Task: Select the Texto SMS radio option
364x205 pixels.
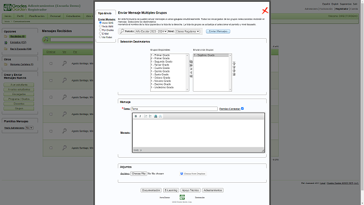Action: [100, 26]
